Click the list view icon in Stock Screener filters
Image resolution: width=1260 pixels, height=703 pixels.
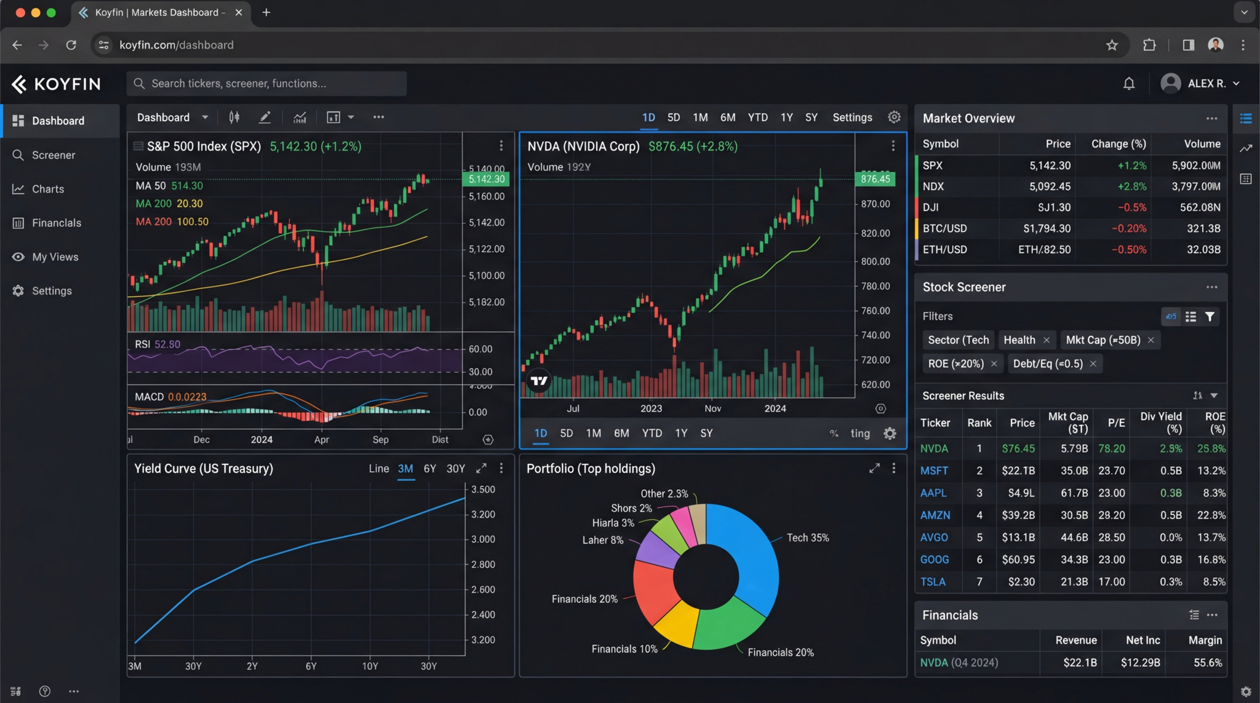point(1191,316)
